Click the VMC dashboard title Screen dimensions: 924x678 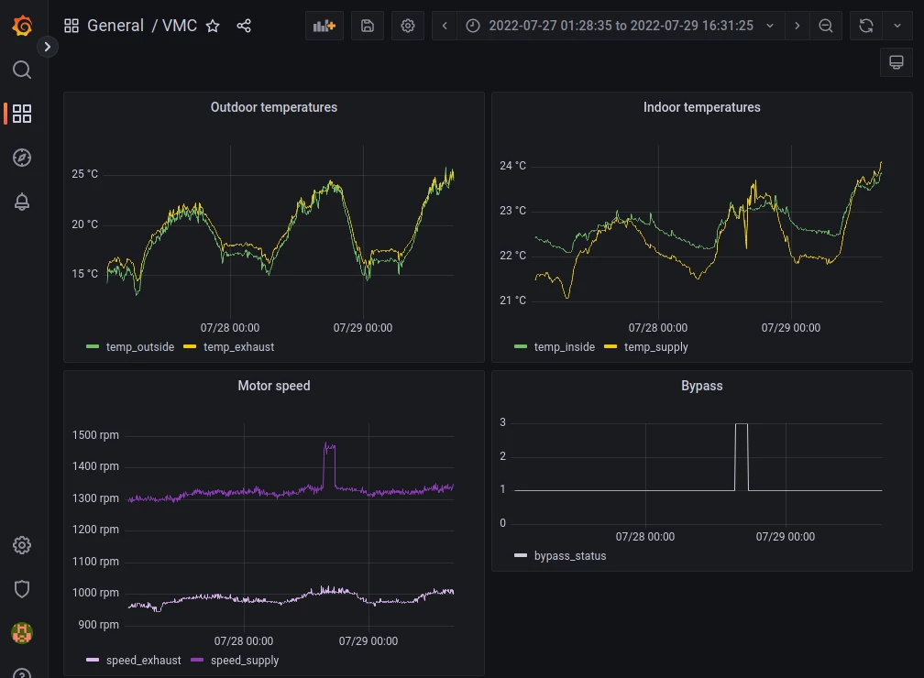180,26
